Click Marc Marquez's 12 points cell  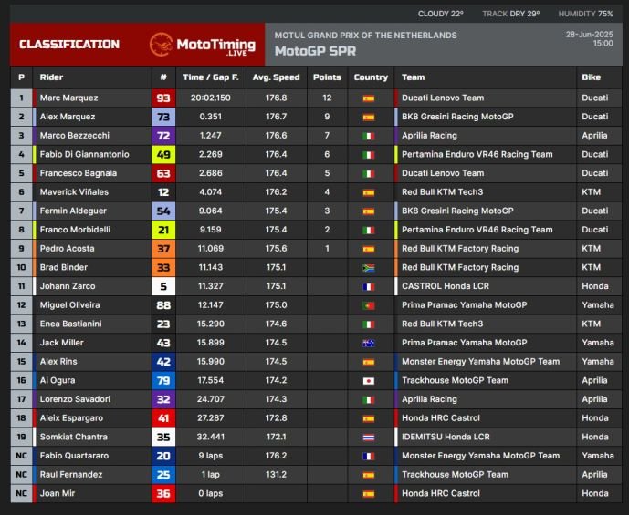[327, 98]
